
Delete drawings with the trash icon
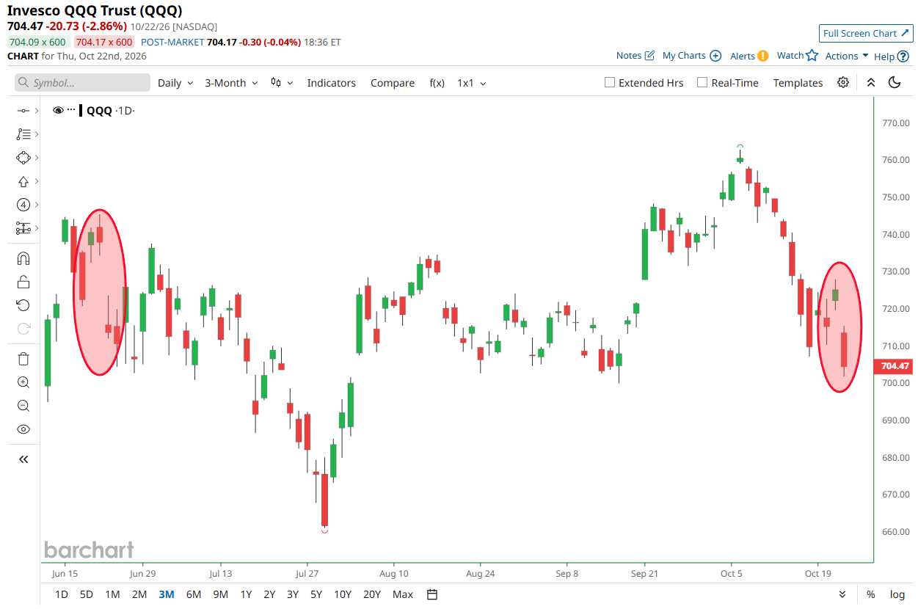tap(23, 359)
